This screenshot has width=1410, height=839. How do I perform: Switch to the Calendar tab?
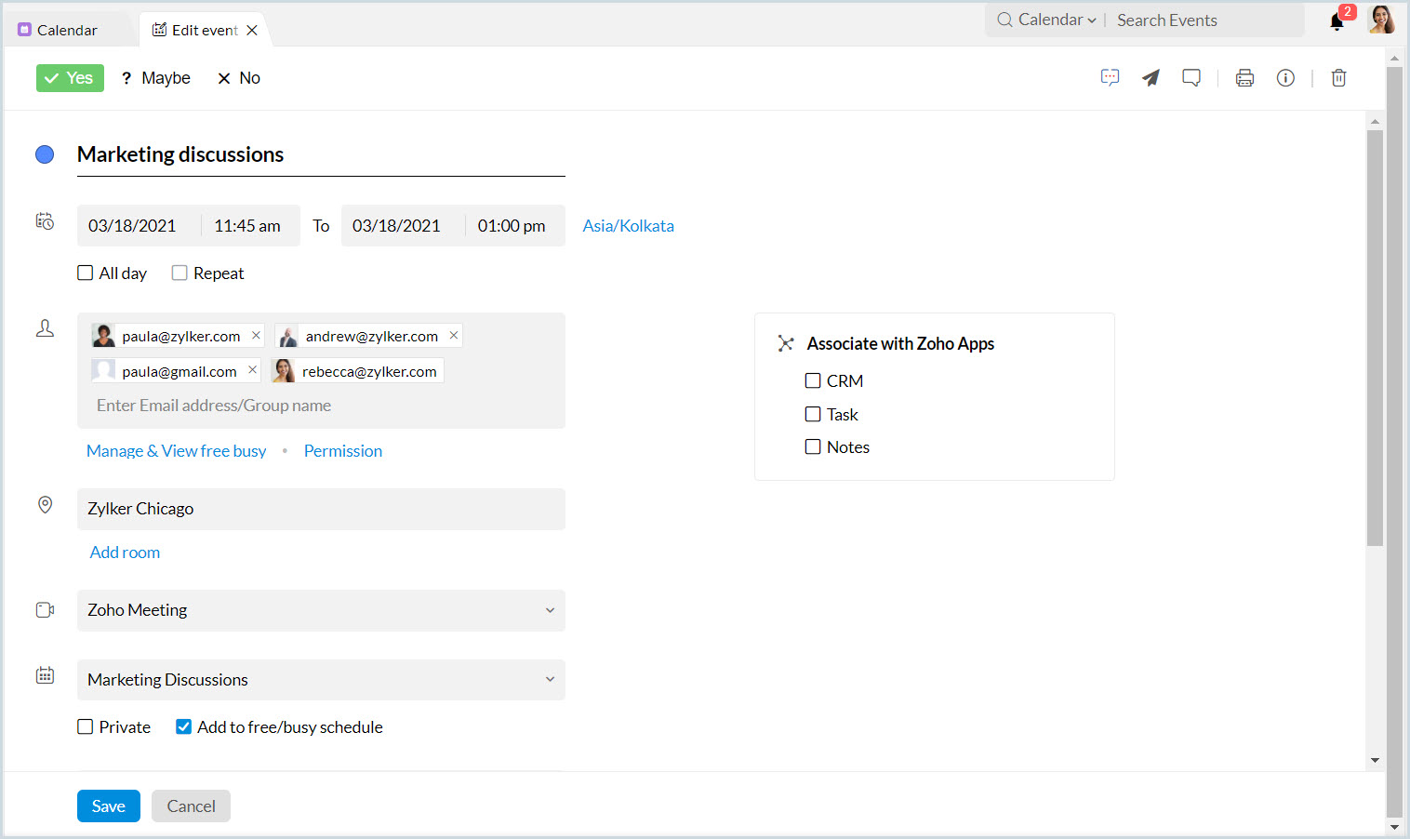pos(66,30)
